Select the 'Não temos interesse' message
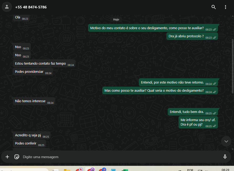 pyautogui.click(x=34, y=101)
